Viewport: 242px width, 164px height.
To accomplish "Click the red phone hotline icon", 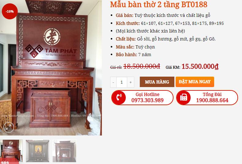I will (x=119, y=98).
